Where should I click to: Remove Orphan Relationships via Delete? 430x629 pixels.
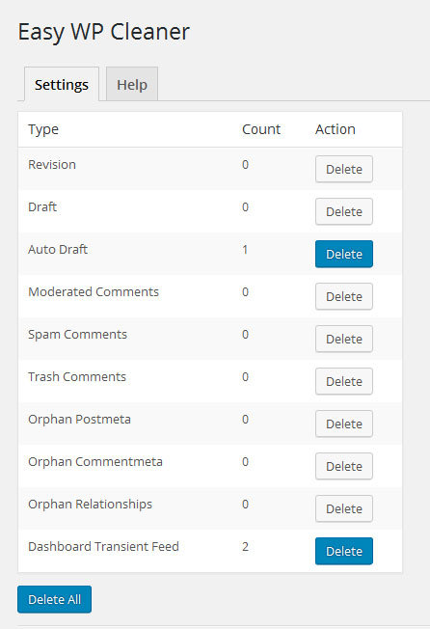[344, 508]
